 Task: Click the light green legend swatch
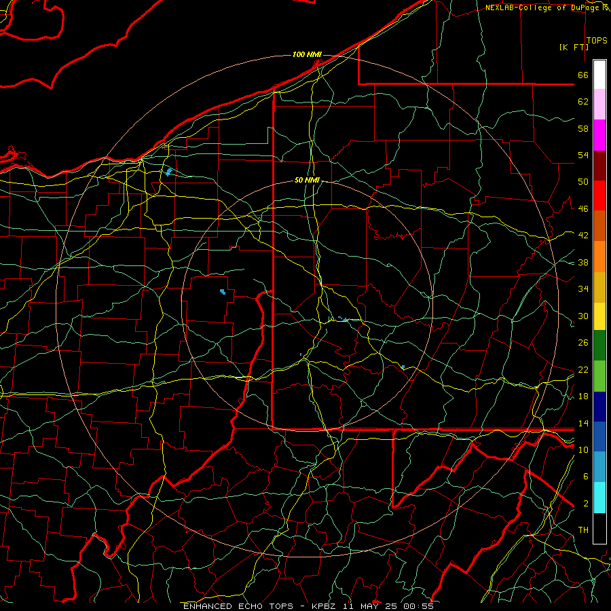click(599, 376)
